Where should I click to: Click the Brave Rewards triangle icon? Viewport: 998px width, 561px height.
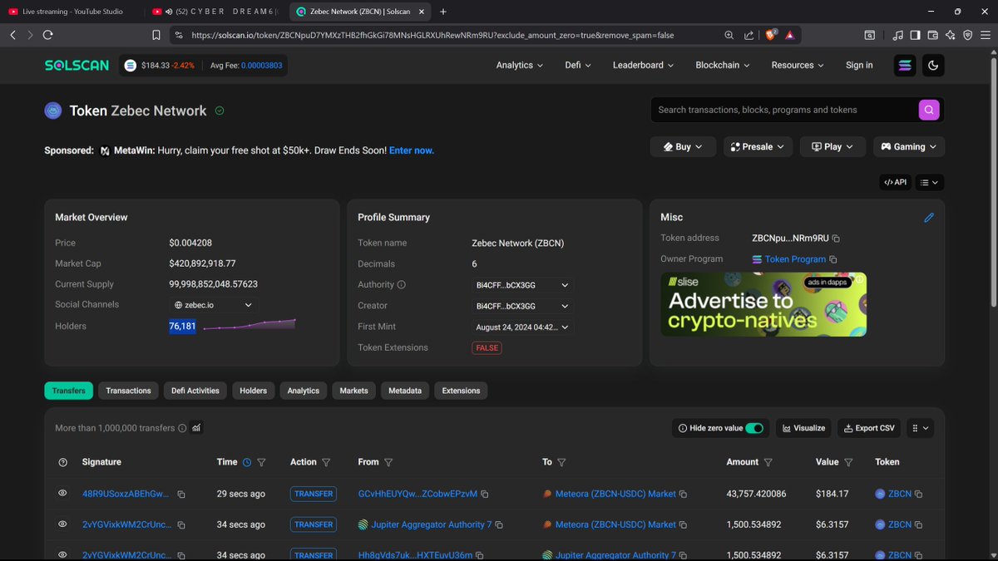(x=790, y=35)
